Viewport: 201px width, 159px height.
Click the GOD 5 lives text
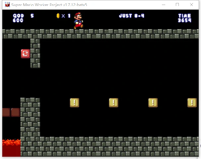(23, 16)
